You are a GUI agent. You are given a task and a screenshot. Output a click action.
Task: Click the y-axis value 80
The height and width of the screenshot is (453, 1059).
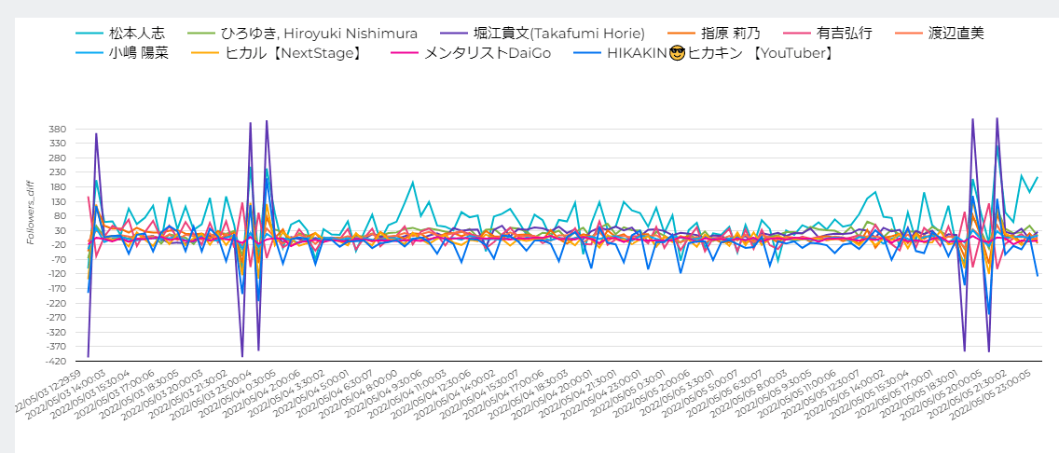coord(58,216)
